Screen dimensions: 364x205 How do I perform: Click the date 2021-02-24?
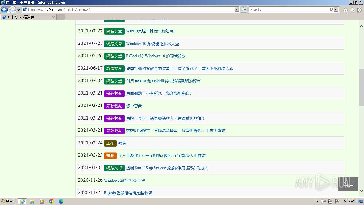pyautogui.click(x=90, y=143)
